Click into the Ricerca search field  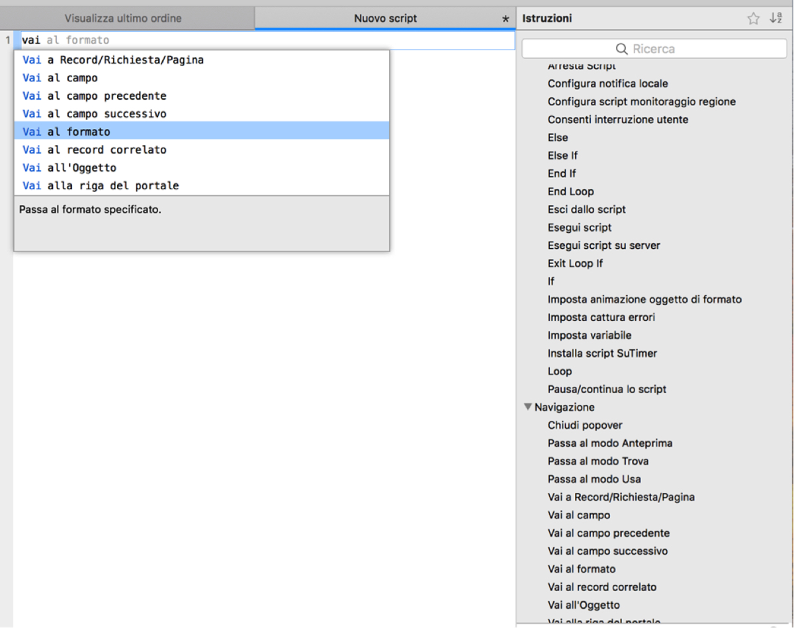click(x=654, y=49)
